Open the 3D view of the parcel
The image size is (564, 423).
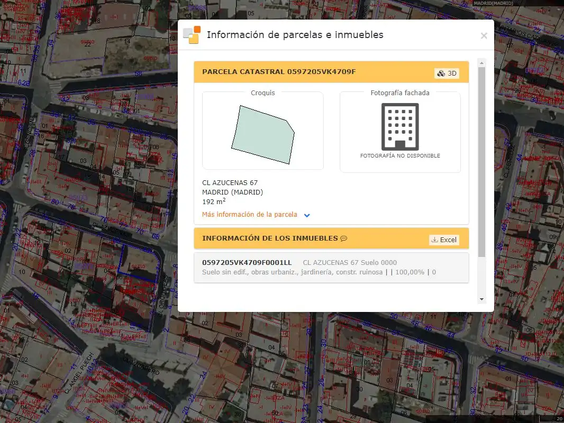click(x=447, y=73)
